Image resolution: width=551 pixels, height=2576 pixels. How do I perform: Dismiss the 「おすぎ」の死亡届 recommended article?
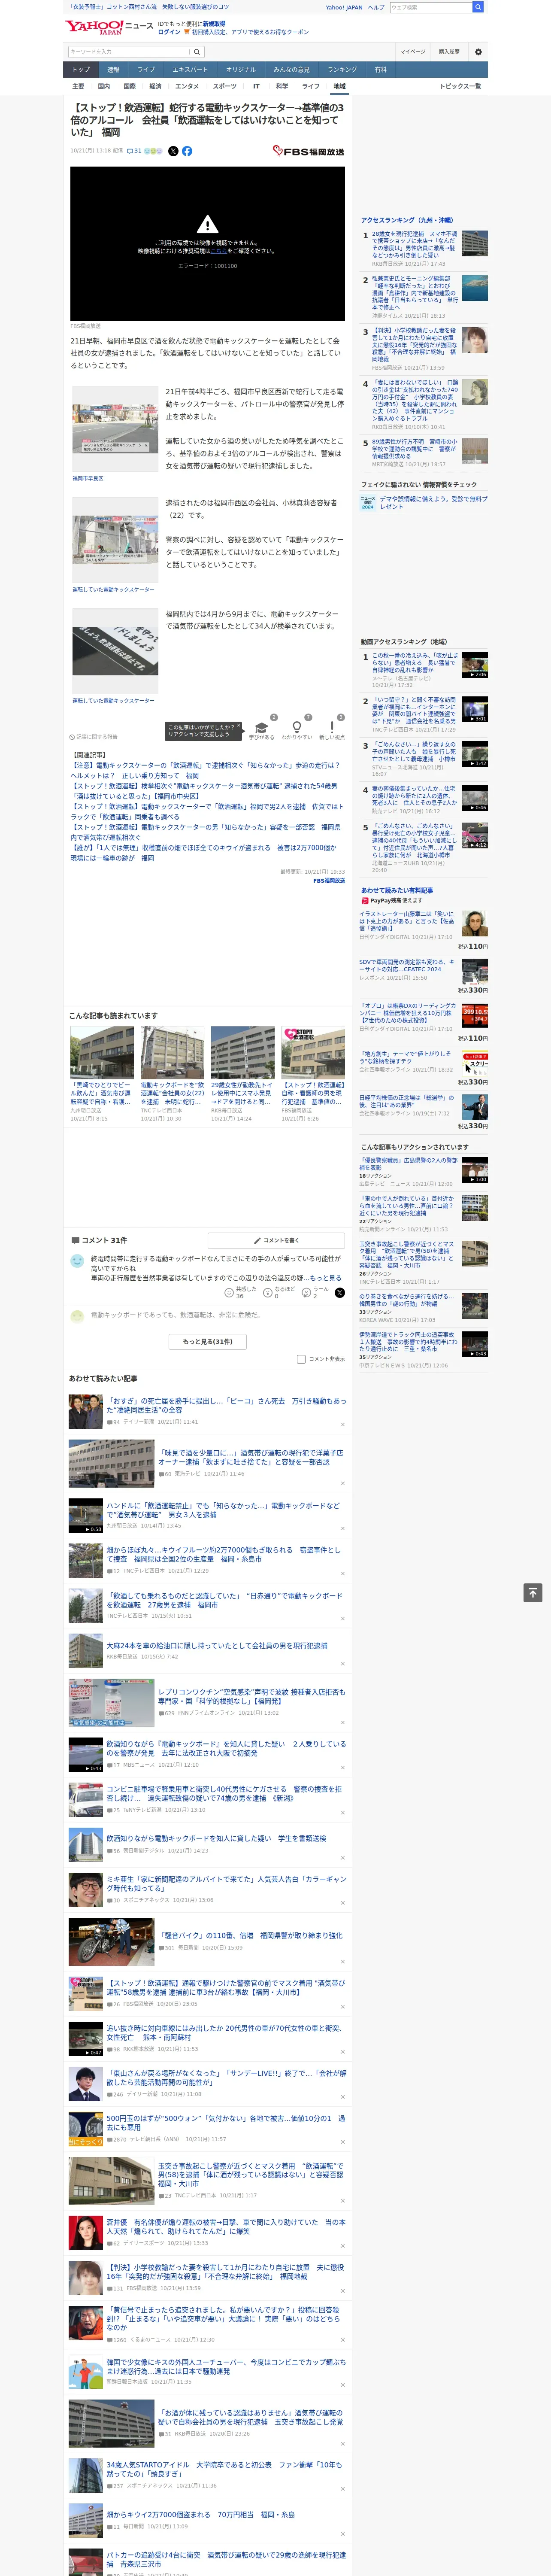click(x=342, y=1424)
